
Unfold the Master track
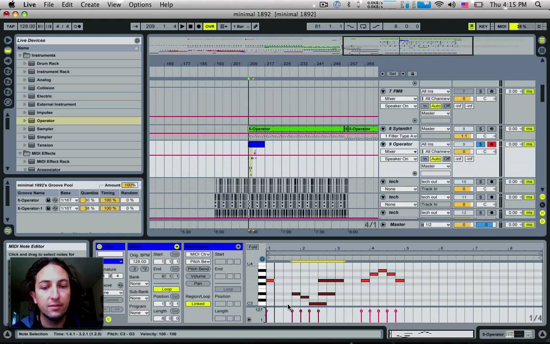click(x=383, y=225)
